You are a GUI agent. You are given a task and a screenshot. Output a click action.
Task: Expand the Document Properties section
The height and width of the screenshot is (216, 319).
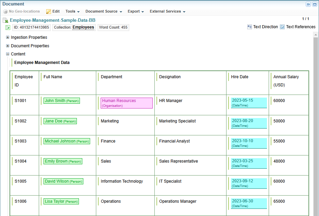8,46
